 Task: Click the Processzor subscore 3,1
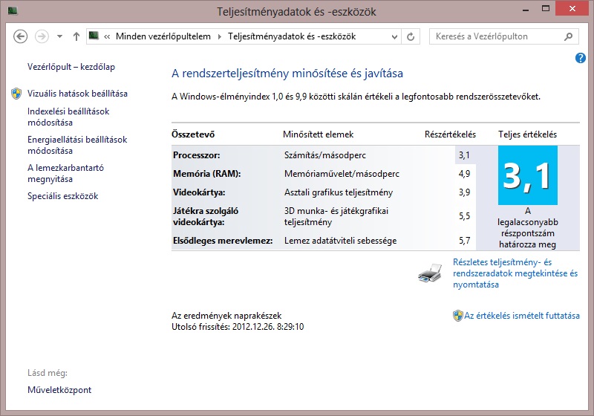pyautogui.click(x=465, y=155)
